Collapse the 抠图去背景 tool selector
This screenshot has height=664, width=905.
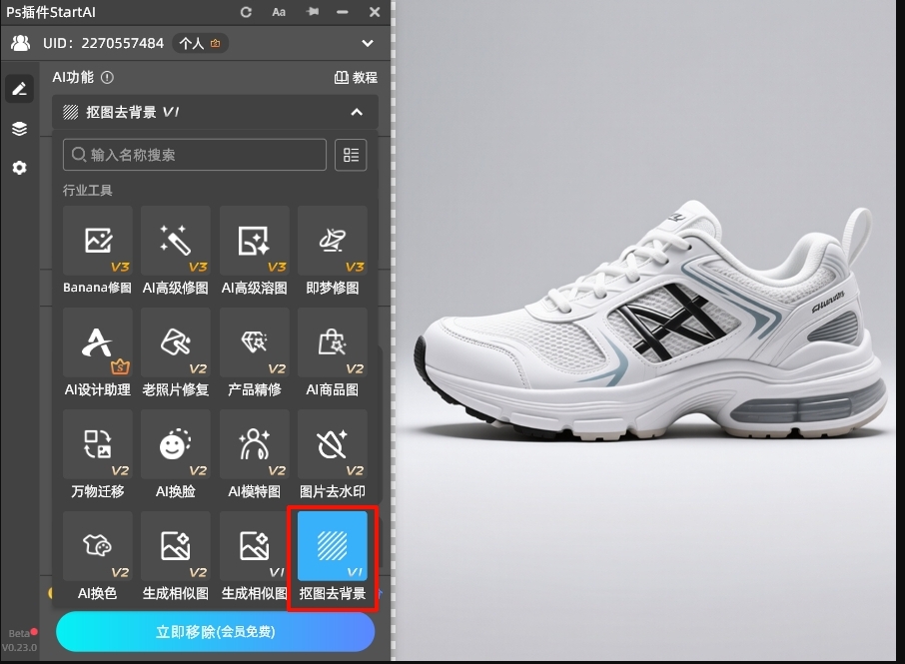pos(357,113)
